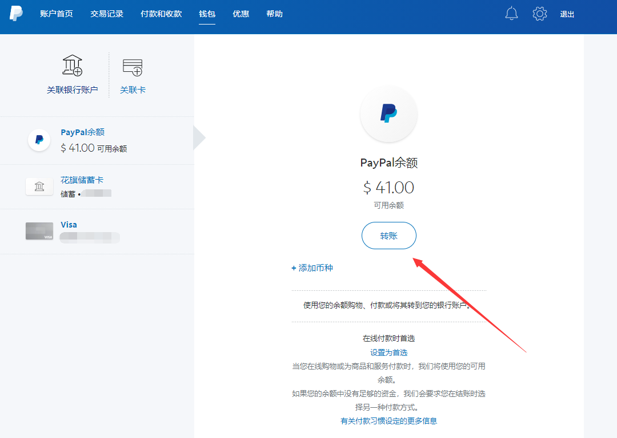The width and height of the screenshot is (617, 438).
Task: Expand 添加币种 to add a currency
Action: pyautogui.click(x=312, y=267)
